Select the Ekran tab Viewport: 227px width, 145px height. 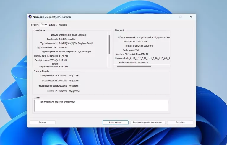click(44, 24)
